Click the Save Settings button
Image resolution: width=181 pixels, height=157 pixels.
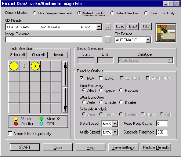[x=123, y=147]
